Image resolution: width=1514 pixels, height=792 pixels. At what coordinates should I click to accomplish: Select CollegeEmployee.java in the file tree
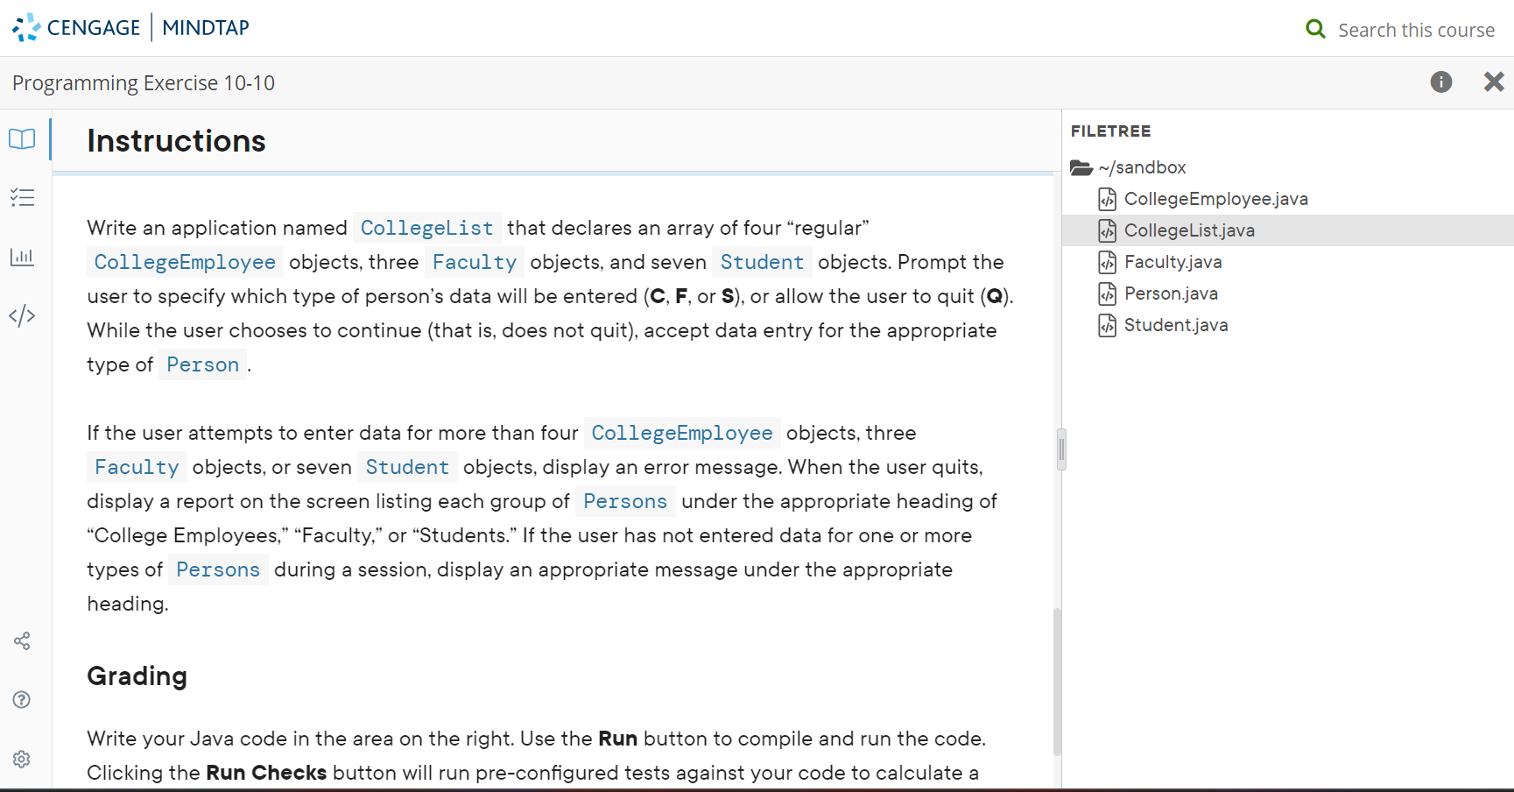point(1215,199)
